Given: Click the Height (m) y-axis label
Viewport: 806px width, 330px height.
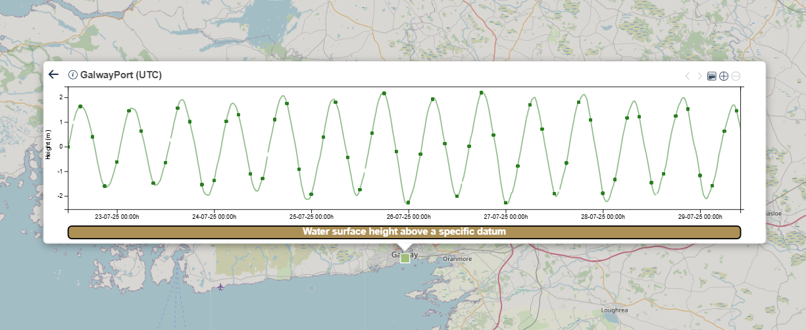Looking at the screenshot, I should click(x=49, y=146).
